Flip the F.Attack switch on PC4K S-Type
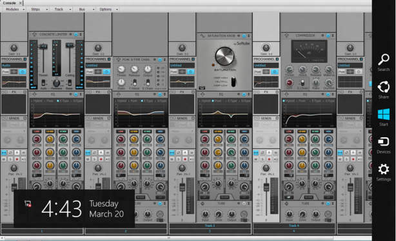 (x=135, y=82)
